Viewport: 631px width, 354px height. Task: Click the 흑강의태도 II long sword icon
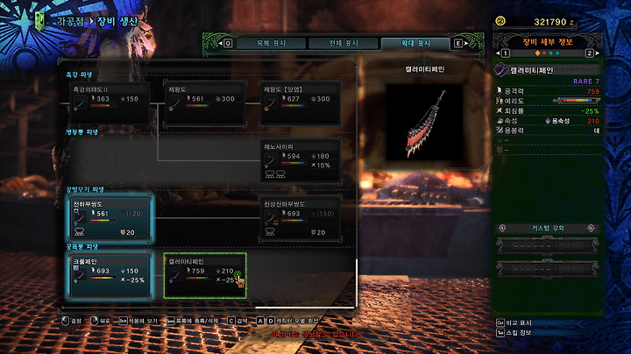pos(79,103)
